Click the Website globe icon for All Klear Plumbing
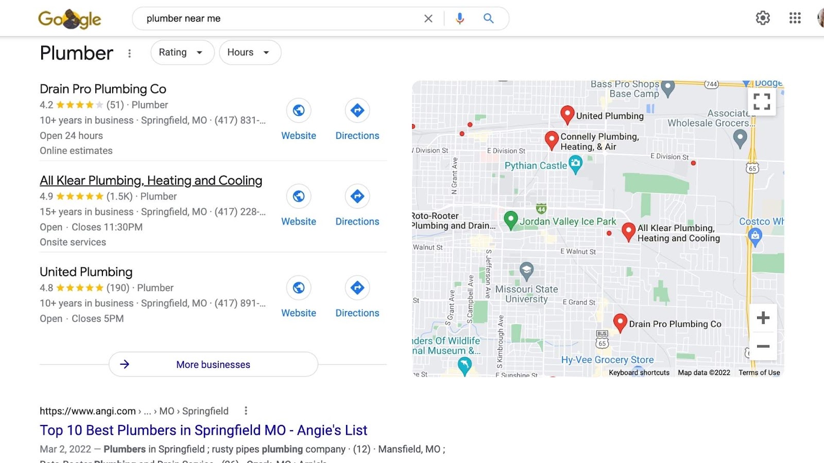824x463 pixels. 299,196
